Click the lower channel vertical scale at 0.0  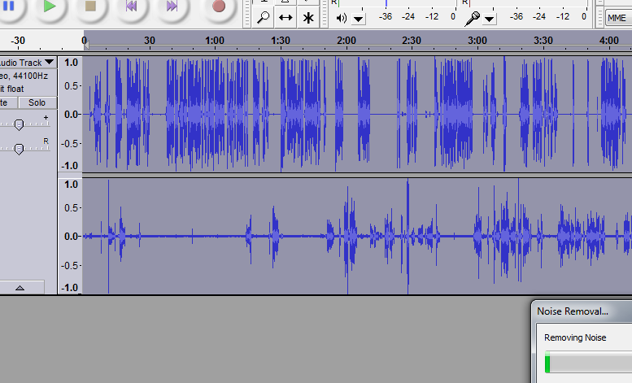72,237
